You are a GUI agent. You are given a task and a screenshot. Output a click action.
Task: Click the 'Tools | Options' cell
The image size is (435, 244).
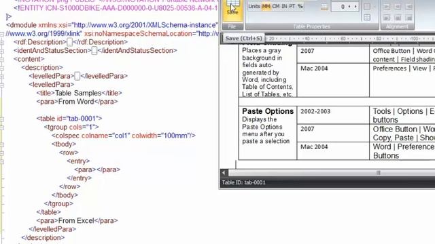click(402, 115)
